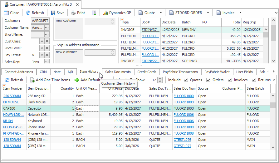Viewport: 279px width, 163px height.
Task: Refresh the Item History grid
Action: (14, 80)
